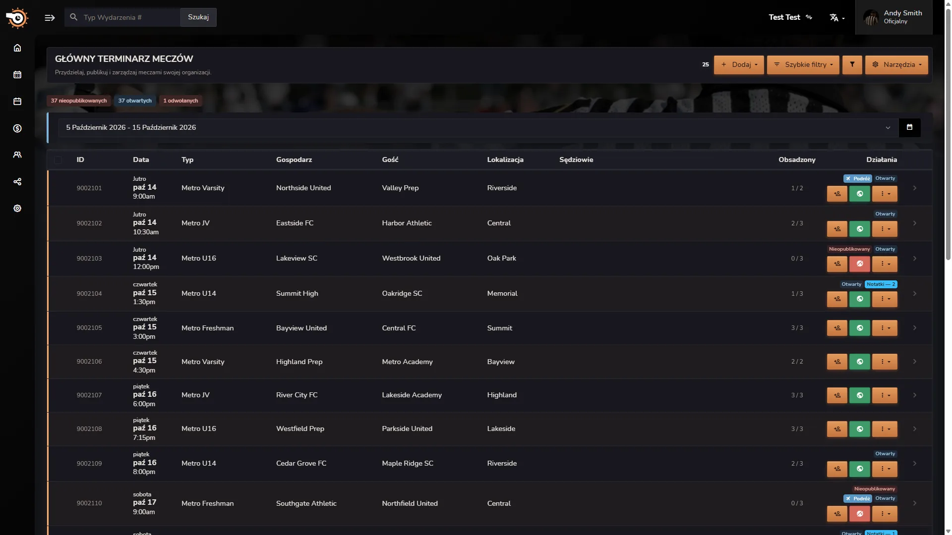
Task: Open the calendar picker beside date range
Action: coord(909,127)
